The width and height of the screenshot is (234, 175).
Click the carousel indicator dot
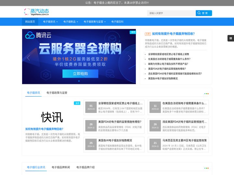pyautogui.click(x=79, y=81)
